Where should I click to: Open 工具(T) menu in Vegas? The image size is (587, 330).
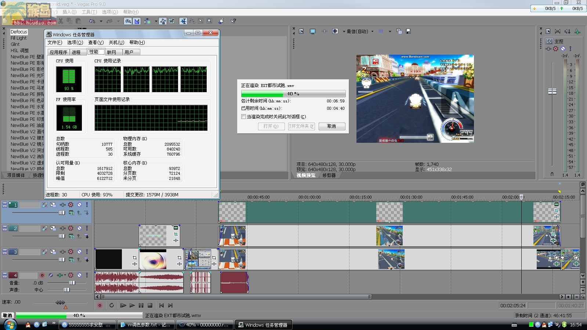[89, 12]
